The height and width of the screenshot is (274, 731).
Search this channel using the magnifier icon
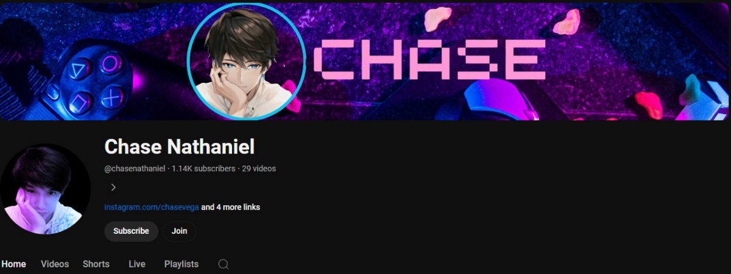(224, 264)
